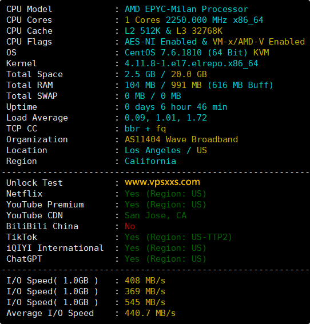Click ChatGPT result 'Yes (Region: US)'
Screen dimensions: 310x324
point(165,259)
